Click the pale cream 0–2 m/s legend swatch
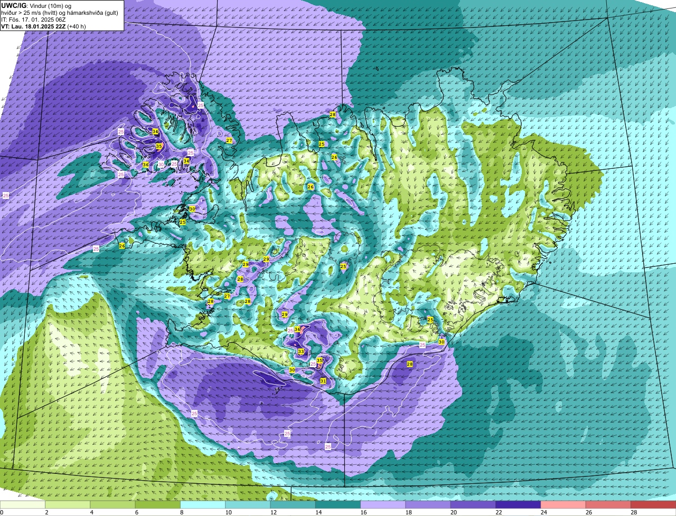 (x=23, y=504)
